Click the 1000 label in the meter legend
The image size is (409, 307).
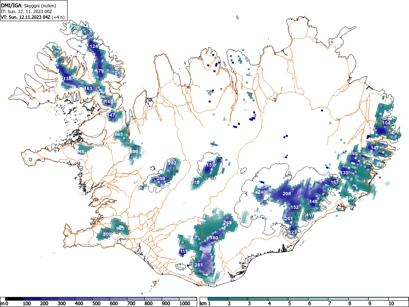185,304
